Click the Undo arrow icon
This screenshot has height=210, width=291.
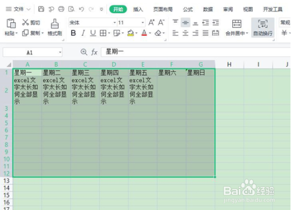81,9
